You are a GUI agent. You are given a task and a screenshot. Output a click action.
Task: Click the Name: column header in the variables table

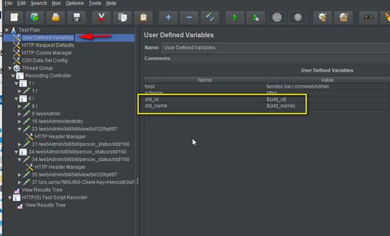[x=205, y=80]
